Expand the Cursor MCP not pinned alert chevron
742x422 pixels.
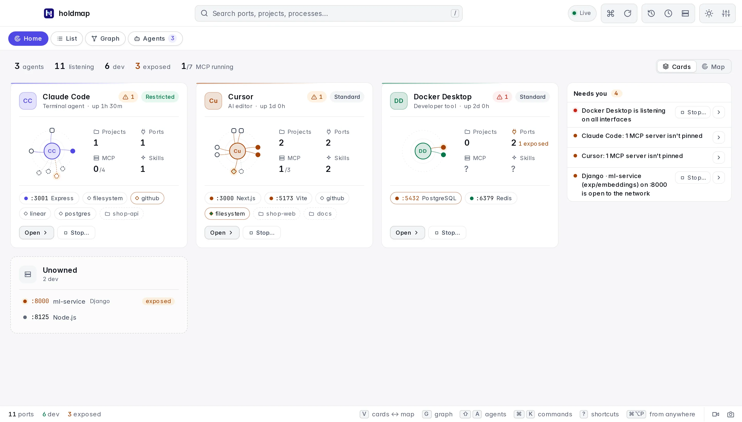coord(719,157)
